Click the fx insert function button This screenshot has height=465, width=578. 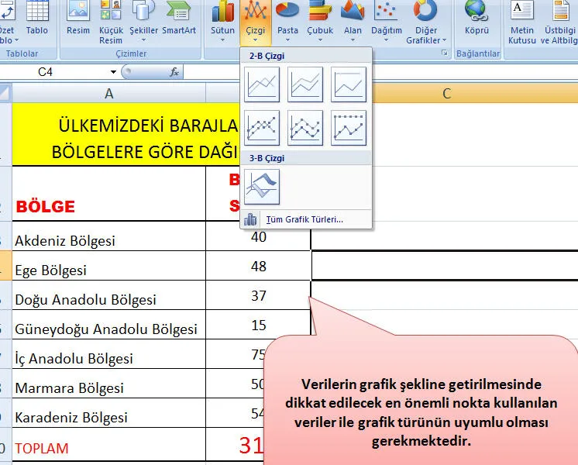point(174,72)
